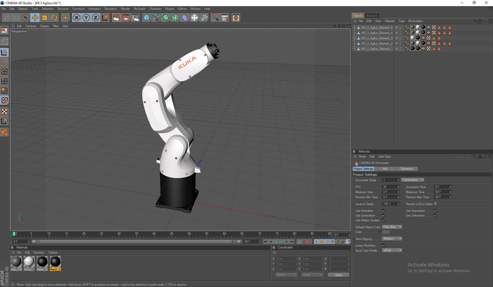Switch to Points mode in left toolbar

click(x=4, y=71)
